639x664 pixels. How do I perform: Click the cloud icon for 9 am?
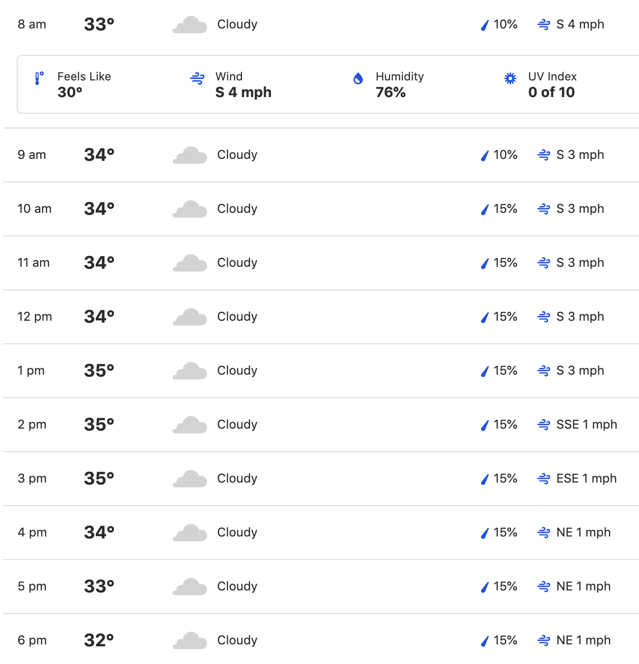tap(190, 155)
